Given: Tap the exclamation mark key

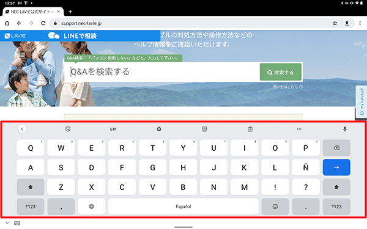Looking at the screenshot, I should pyautogui.click(x=275, y=187).
